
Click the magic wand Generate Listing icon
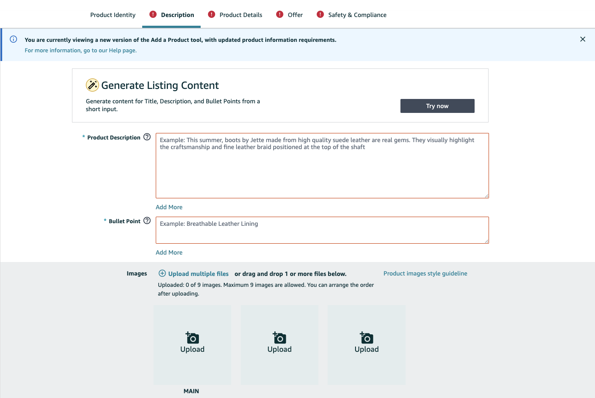[x=92, y=85]
